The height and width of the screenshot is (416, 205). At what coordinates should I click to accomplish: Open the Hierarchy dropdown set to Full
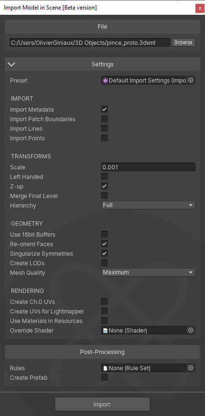(148, 205)
